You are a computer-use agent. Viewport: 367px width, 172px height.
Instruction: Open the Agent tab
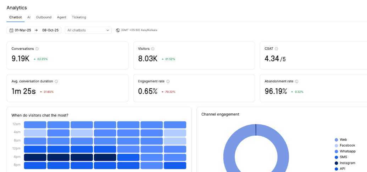[x=62, y=17]
